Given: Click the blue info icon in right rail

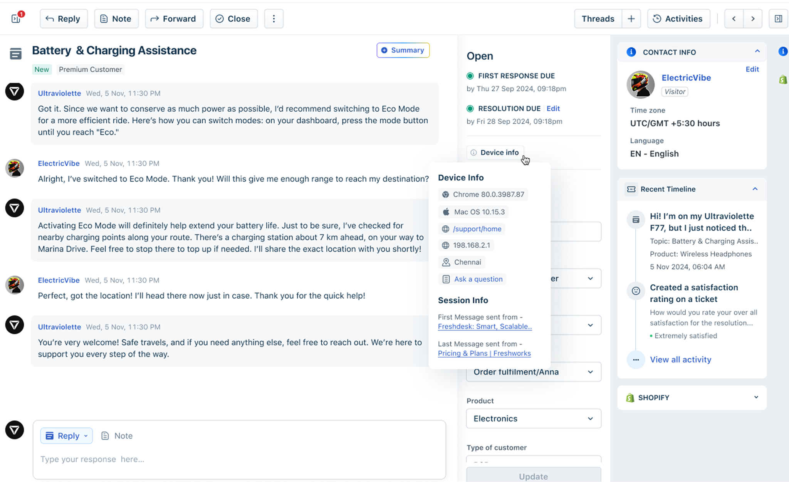Looking at the screenshot, I should pos(783,51).
